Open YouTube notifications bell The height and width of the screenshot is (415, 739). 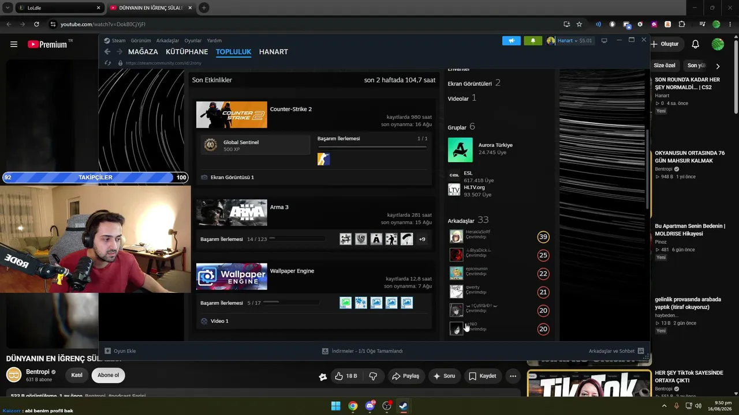pos(696,44)
